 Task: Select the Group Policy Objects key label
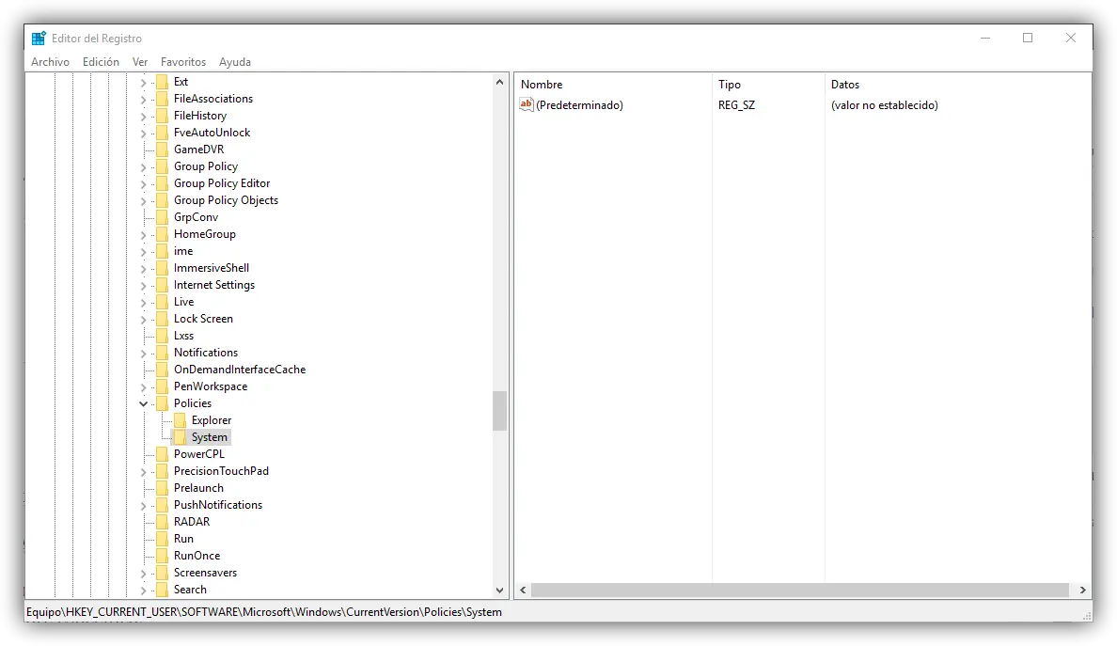point(226,201)
